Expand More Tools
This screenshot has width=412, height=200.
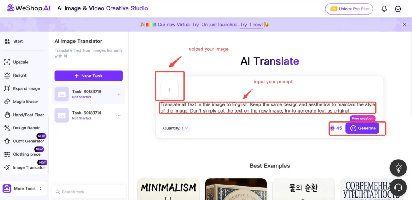click(24, 188)
